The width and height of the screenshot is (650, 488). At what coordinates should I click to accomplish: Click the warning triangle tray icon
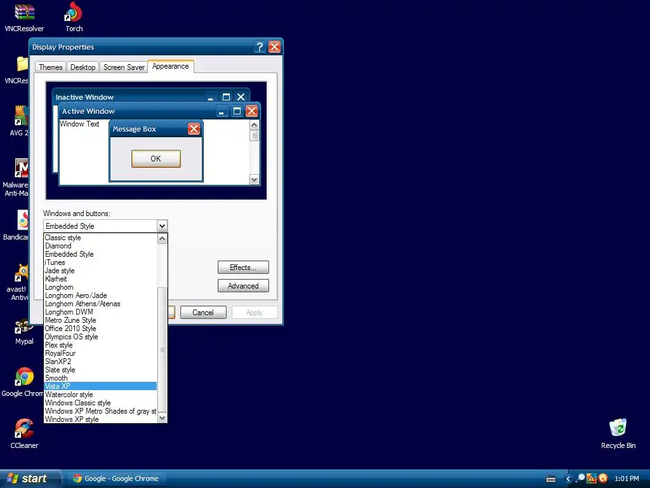tap(592, 478)
